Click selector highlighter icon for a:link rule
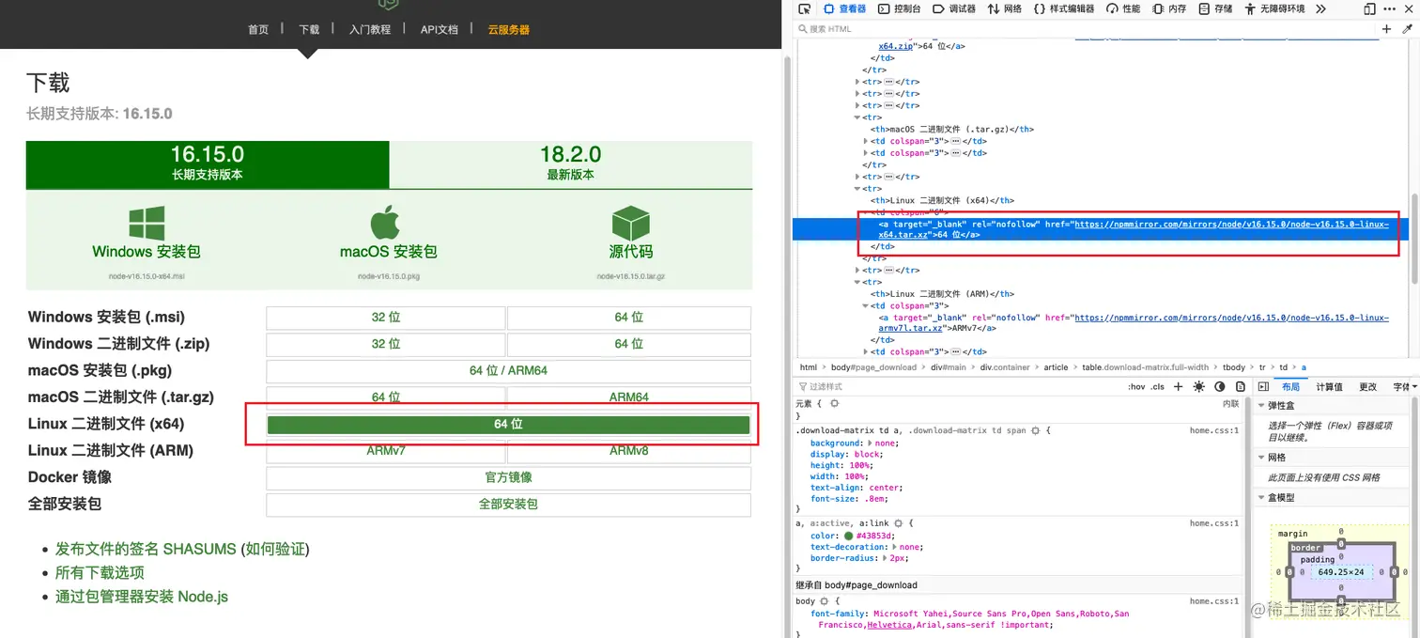 898,522
